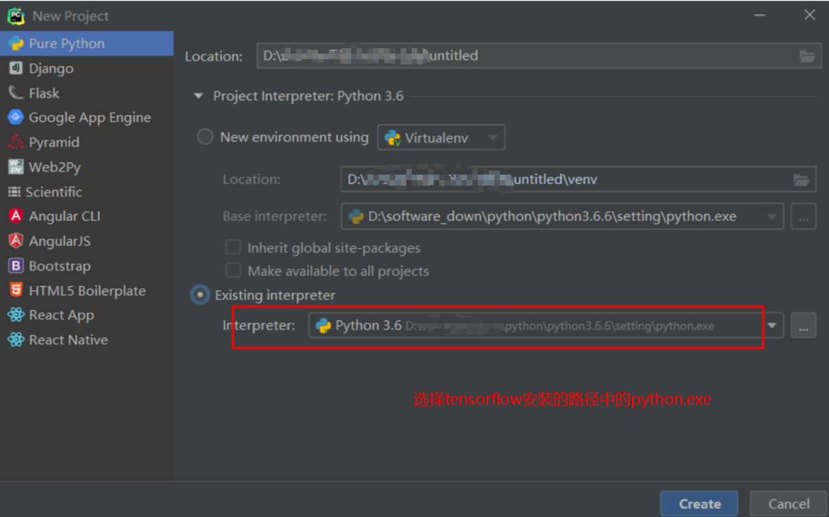Select the Bootstrap B icon
This screenshot has height=517, width=829.
coord(16,265)
